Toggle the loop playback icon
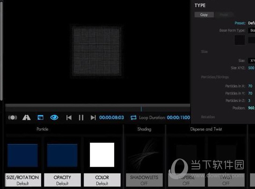This screenshot has height=189, width=255. click(x=133, y=117)
